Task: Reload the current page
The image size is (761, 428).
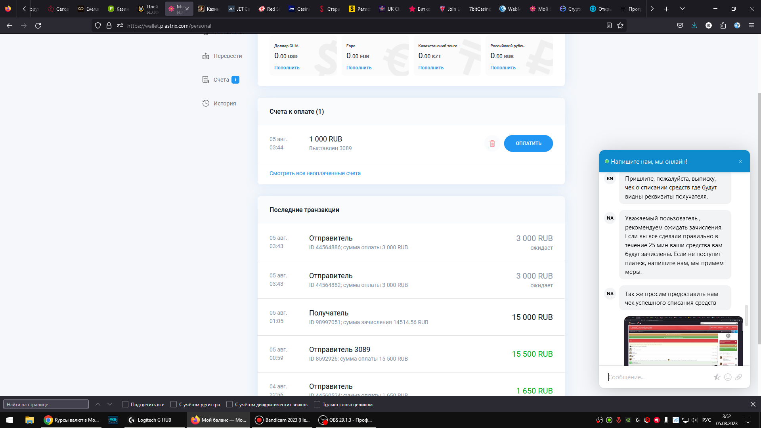Action: coord(38,25)
